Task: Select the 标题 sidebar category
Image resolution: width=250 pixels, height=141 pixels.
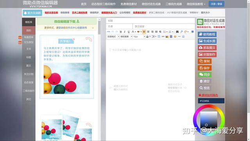Action: (29, 57)
